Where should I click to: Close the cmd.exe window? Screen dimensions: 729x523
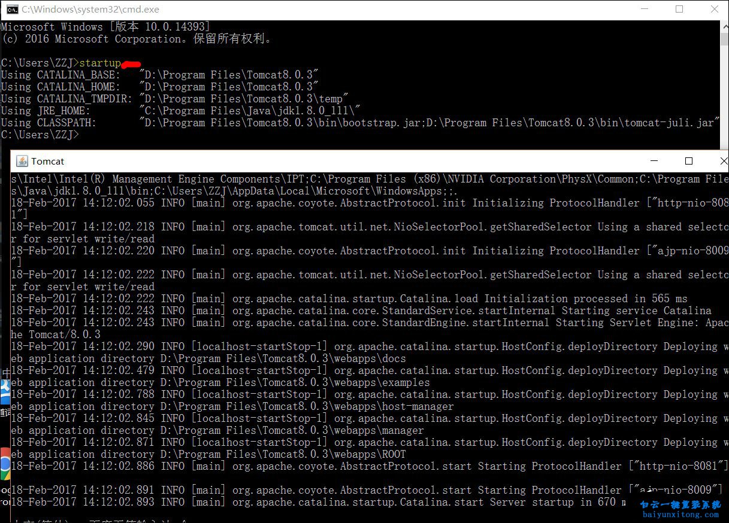[x=715, y=9]
